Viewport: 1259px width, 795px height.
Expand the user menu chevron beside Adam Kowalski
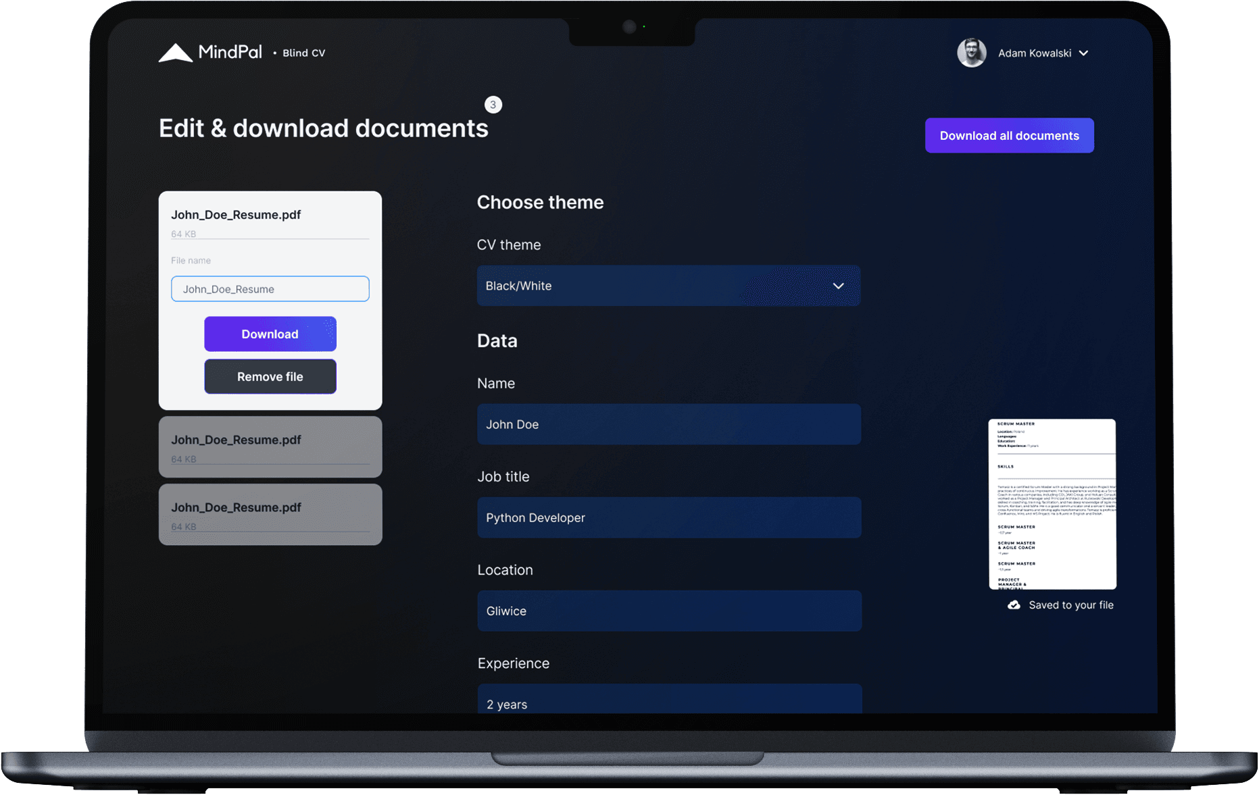coord(1083,53)
